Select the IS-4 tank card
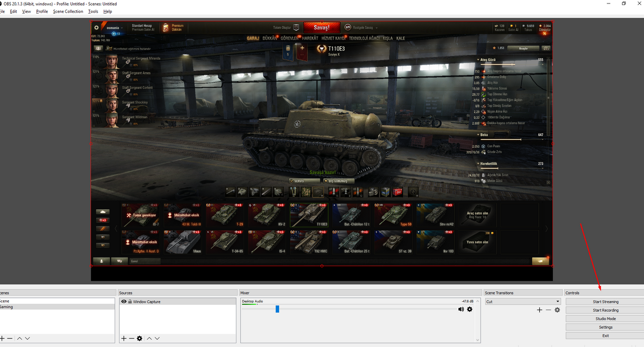The image size is (644, 347). (x=267, y=242)
